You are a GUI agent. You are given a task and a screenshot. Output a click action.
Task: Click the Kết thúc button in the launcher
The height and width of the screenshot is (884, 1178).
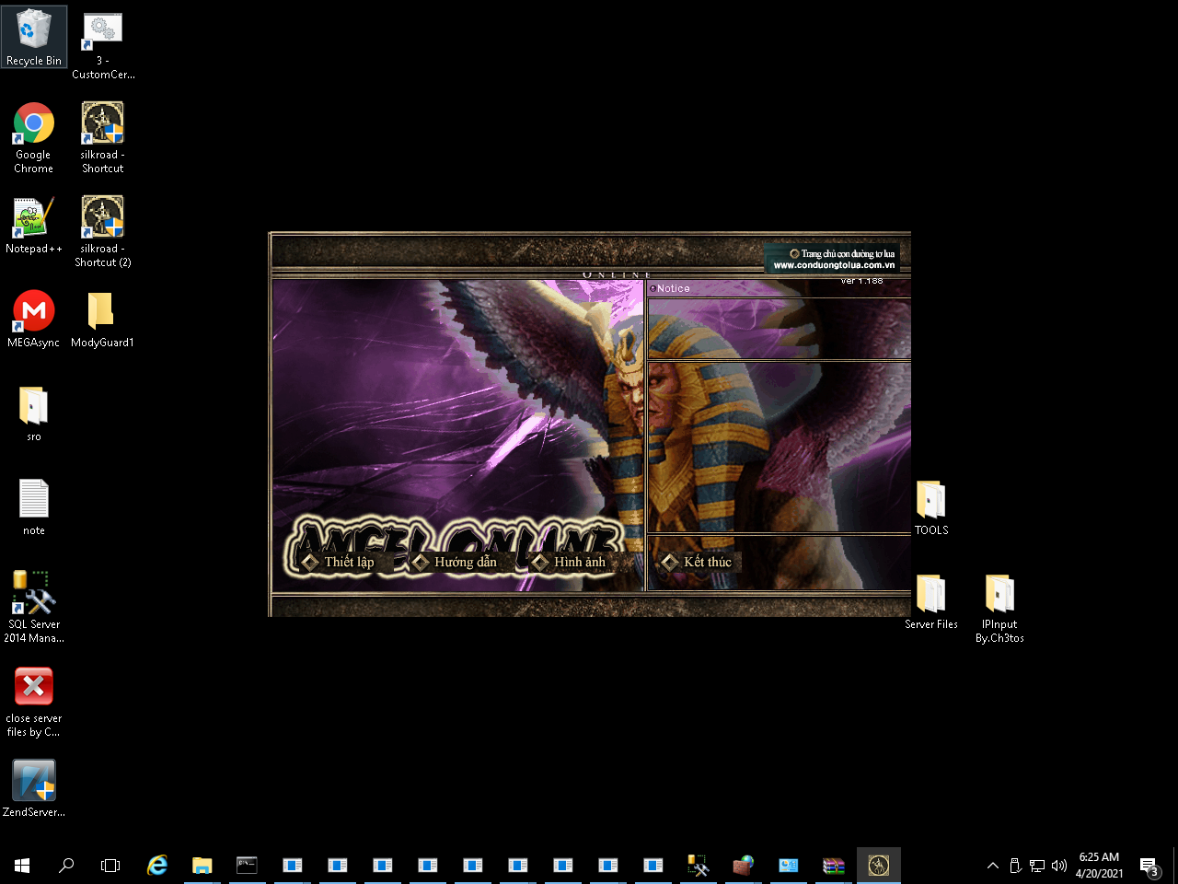(x=699, y=562)
